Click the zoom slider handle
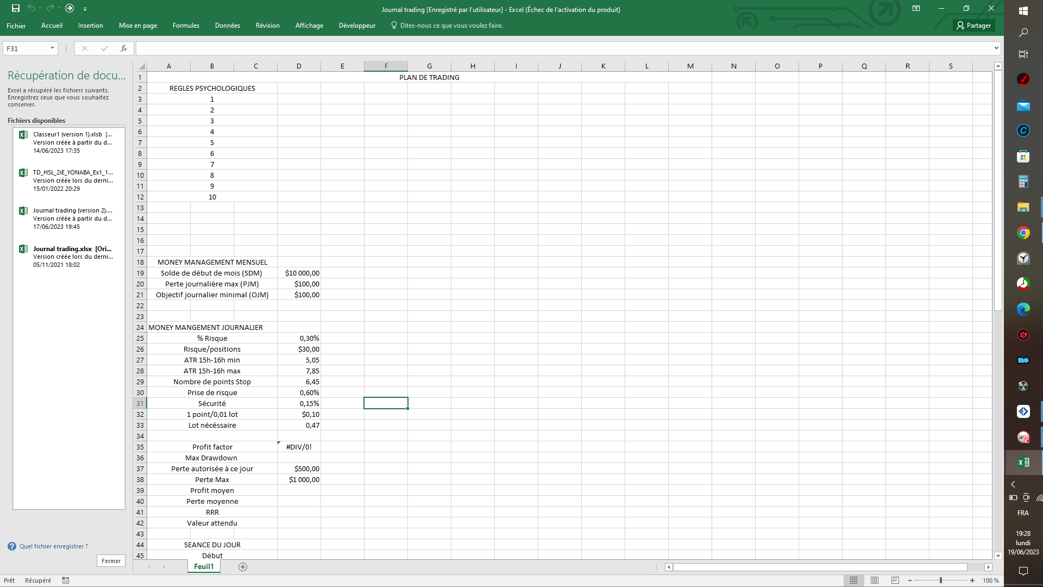Viewport: 1043px width, 587px height. coord(941,580)
